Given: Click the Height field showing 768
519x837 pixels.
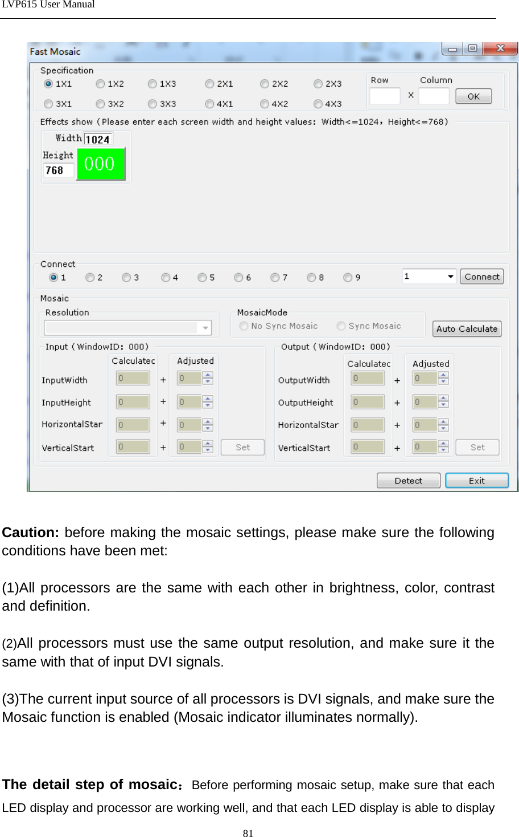Looking at the screenshot, I should coord(59,170).
